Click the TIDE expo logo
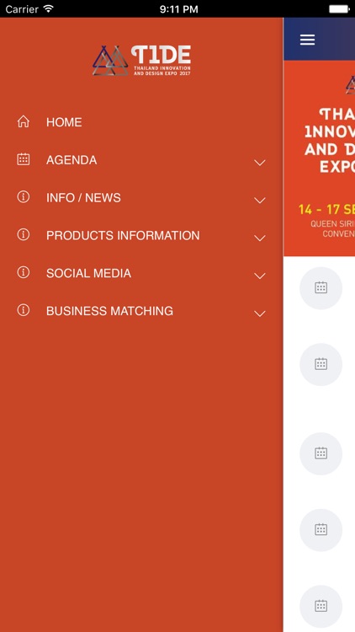The image size is (355, 632). [141, 61]
